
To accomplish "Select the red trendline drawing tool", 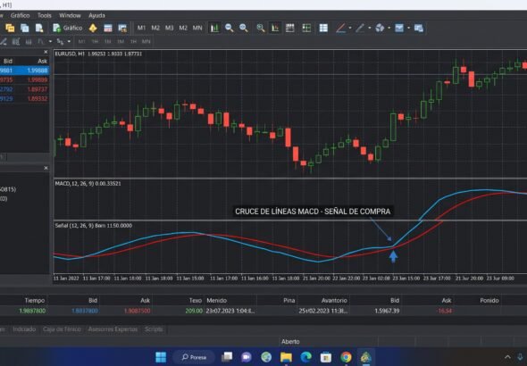I will pos(341,28).
